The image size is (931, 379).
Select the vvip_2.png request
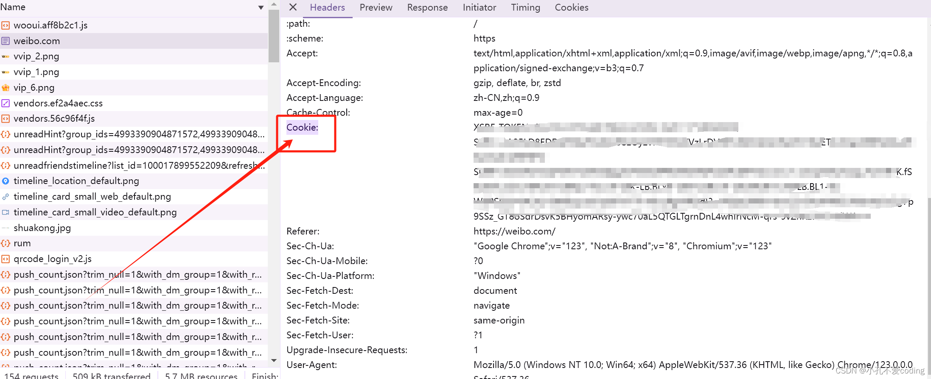click(x=134, y=56)
